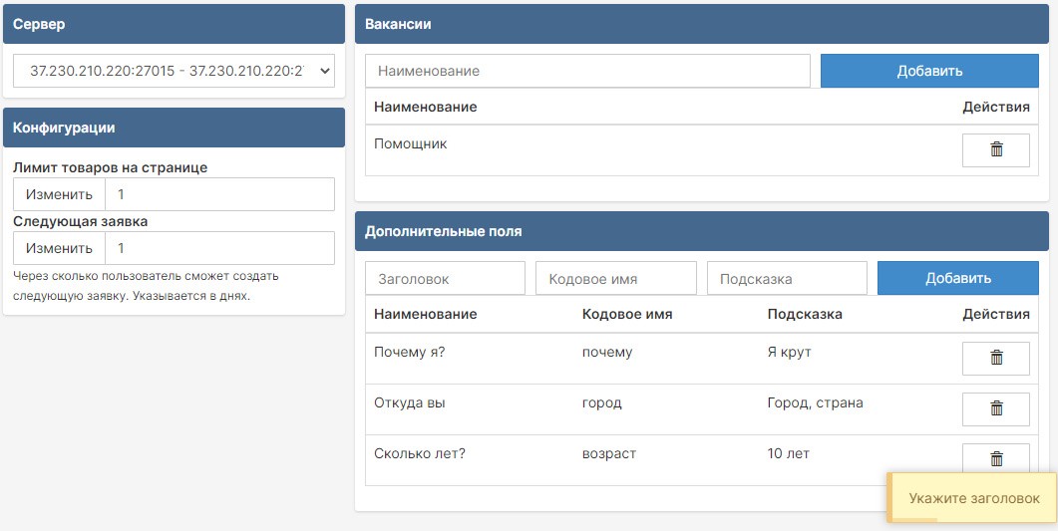Click into the Подсказка input field

point(787,279)
